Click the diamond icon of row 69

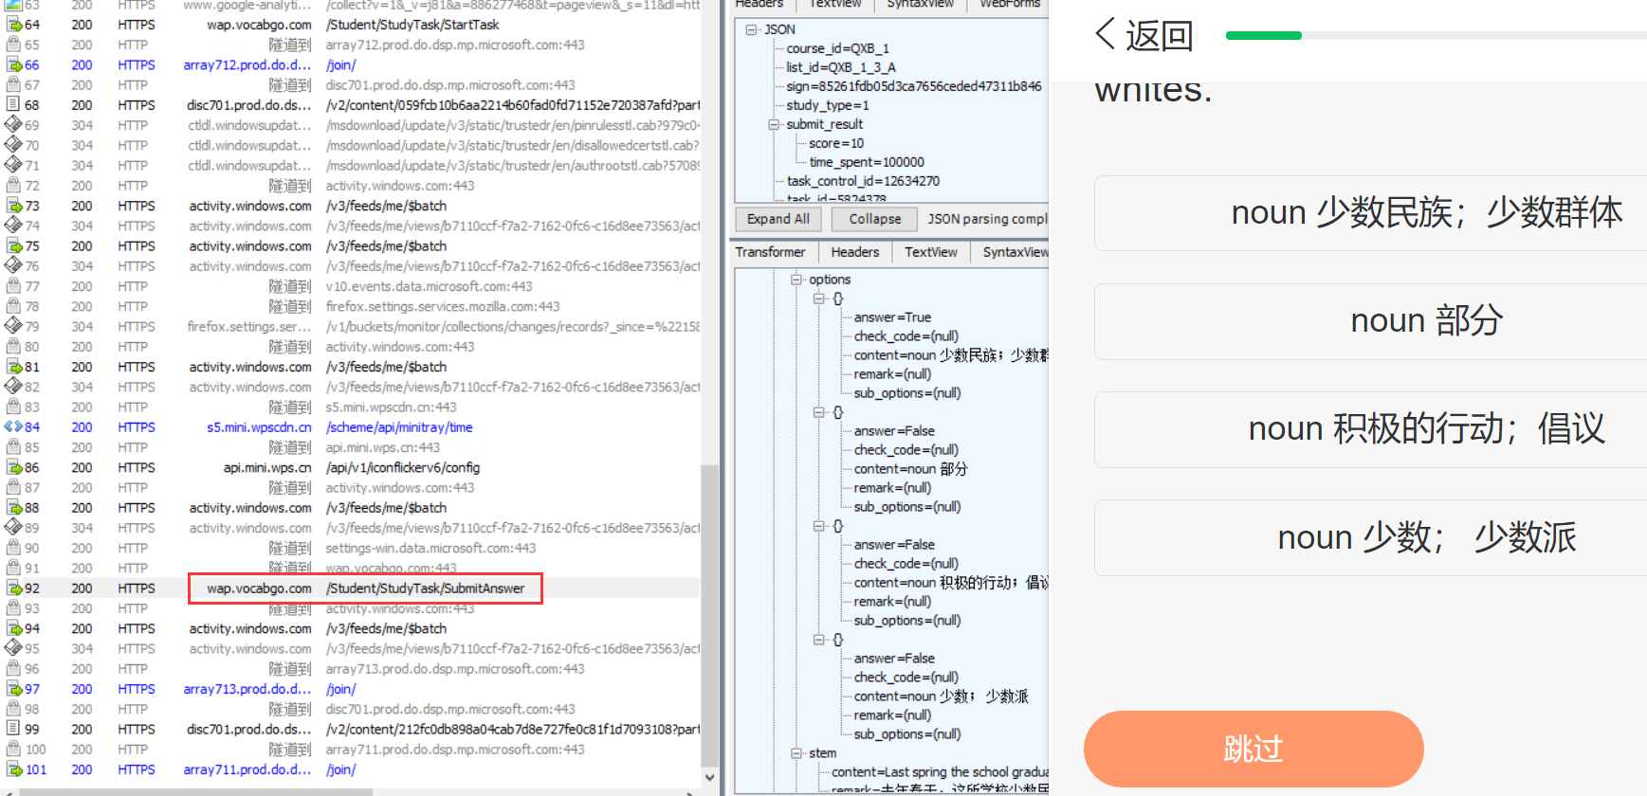13,125
